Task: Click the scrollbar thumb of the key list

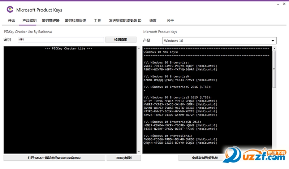Action: tap(275, 69)
